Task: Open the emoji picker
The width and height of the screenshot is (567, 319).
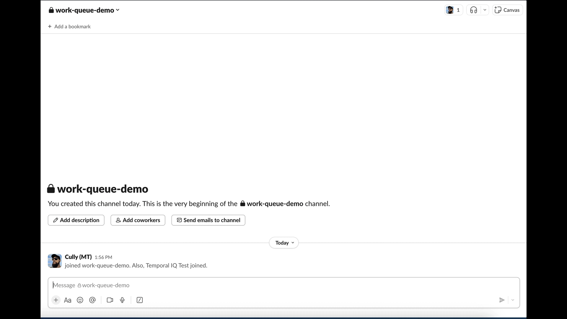Action: [80, 300]
